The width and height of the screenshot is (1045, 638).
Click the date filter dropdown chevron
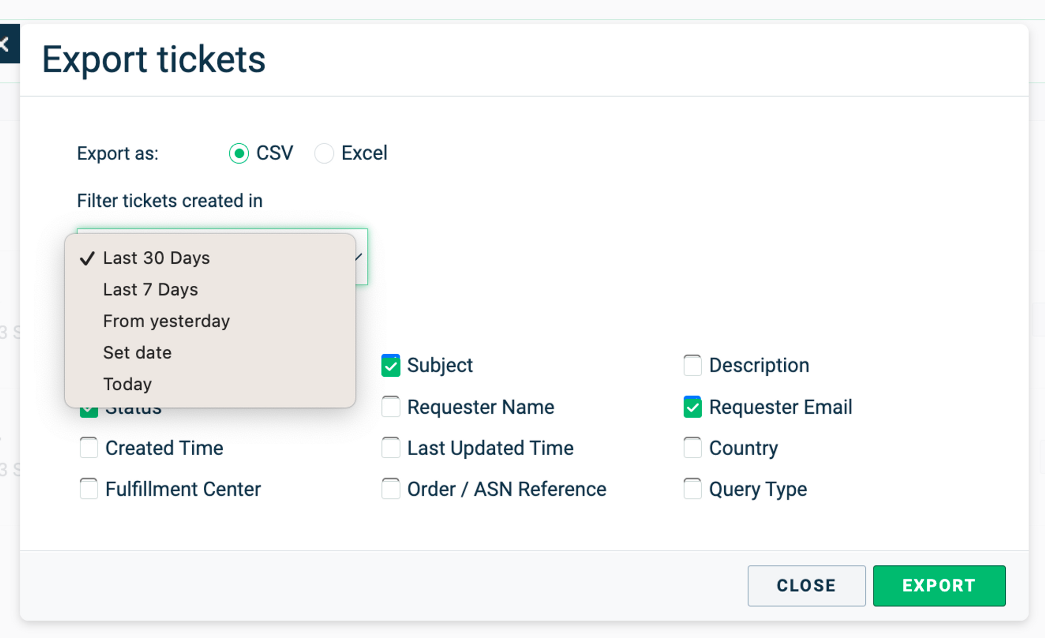pyautogui.click(x=360, y=257)
